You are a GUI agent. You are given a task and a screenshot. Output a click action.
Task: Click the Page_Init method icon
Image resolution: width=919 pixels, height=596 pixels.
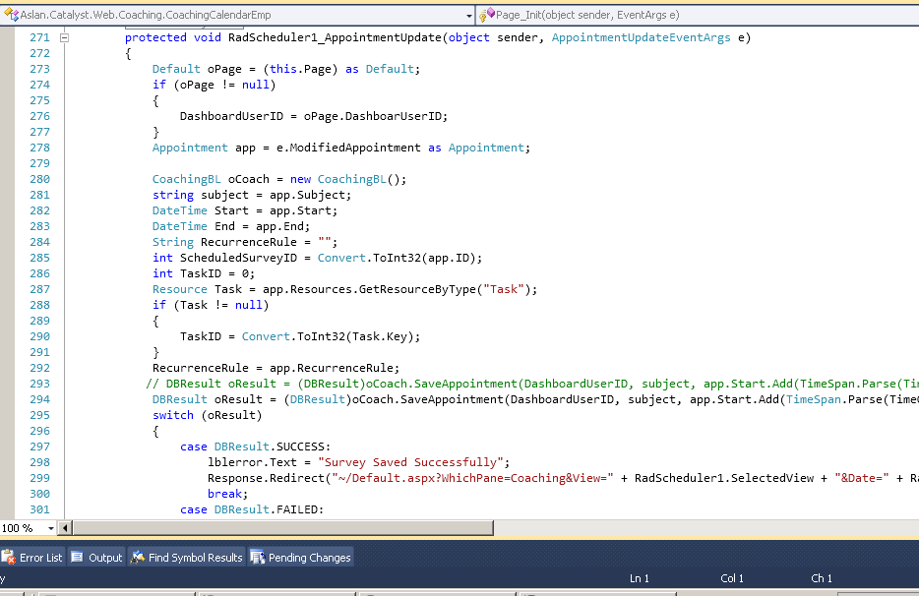[x=487, y=15]
